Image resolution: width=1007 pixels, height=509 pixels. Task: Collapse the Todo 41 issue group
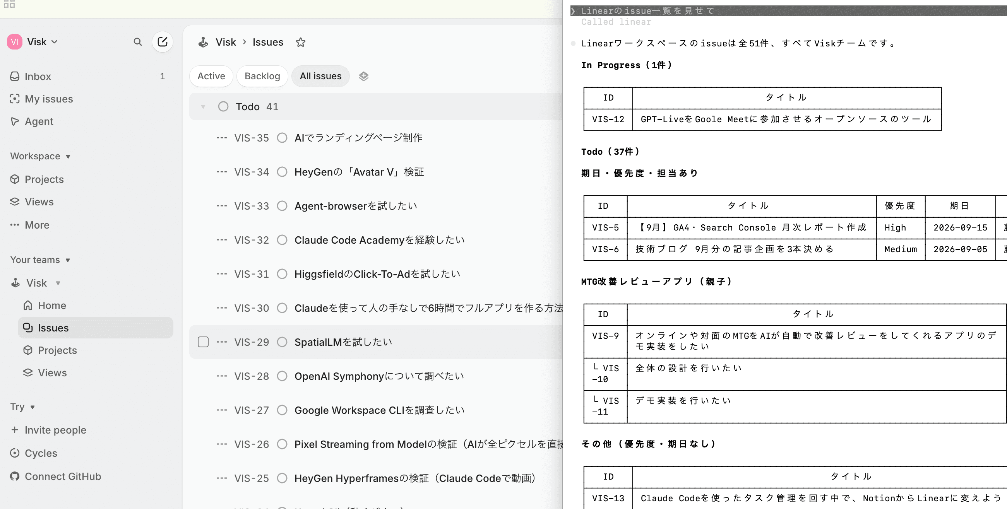[203, 107]
